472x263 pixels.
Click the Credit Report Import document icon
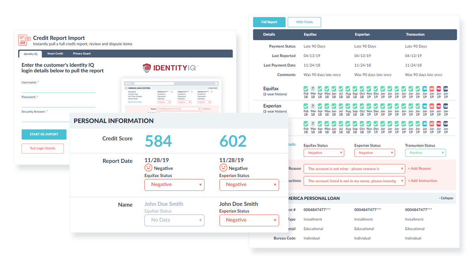(x=24, y=40)
